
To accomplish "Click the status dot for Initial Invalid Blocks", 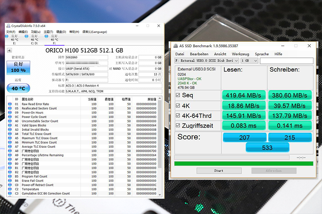I will pos(10,130).
